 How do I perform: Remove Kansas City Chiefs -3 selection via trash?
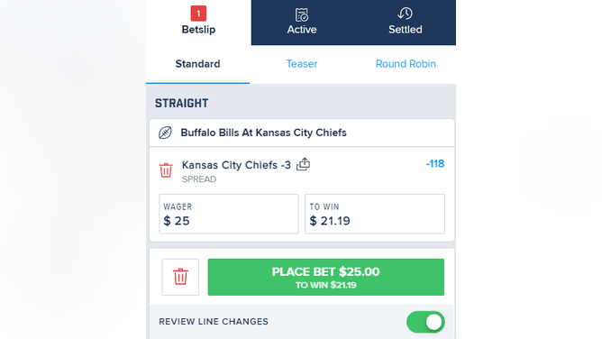(166, 170)
